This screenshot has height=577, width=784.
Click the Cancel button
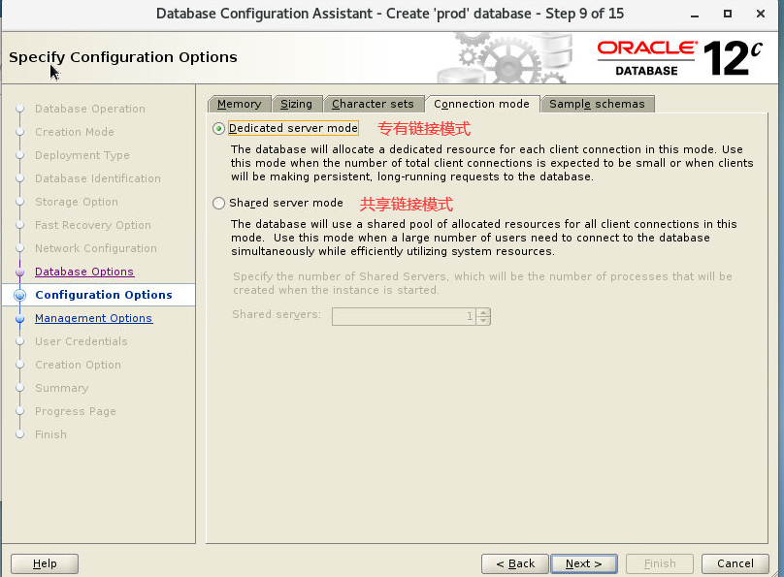point(735,563)
